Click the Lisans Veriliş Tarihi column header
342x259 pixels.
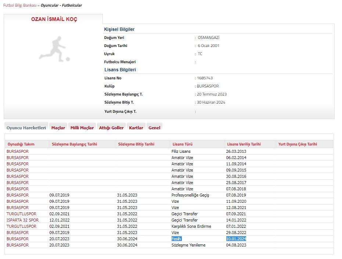tap(244, 144)
